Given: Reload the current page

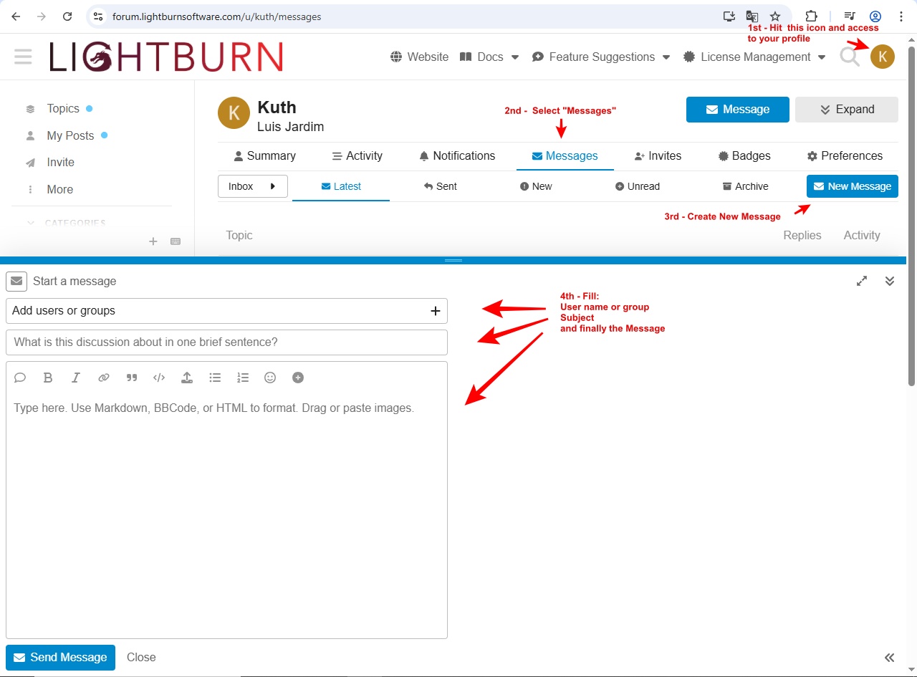Looking at the screenshot, I should coord(67,16).
